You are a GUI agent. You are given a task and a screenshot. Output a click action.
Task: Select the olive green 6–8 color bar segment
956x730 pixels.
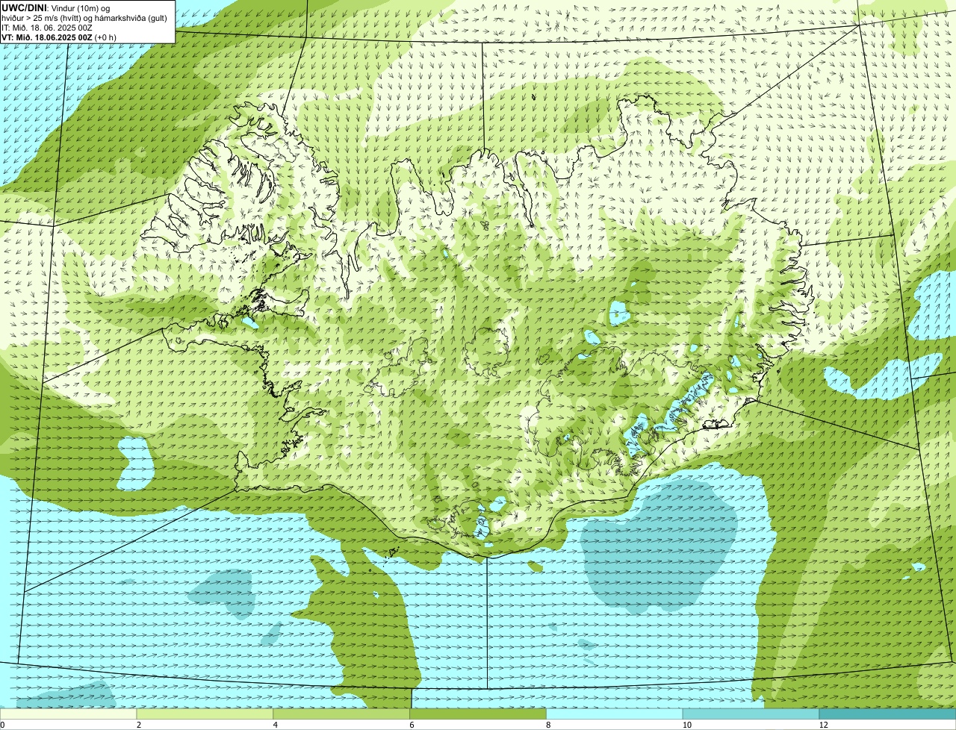click(478, 714)
